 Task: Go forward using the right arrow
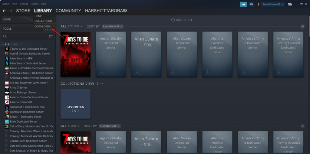11,11
